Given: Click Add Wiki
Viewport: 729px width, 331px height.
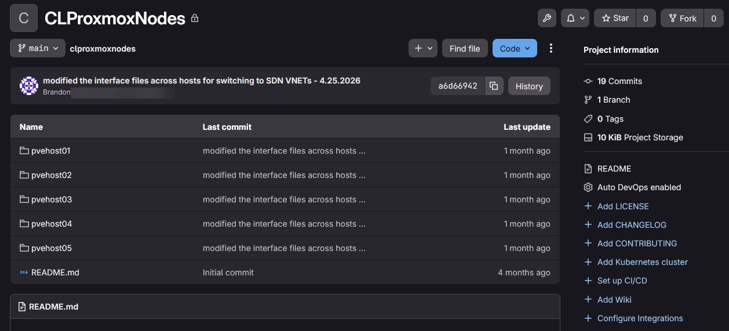Looking at the screenshot, I should coord(614,300).
